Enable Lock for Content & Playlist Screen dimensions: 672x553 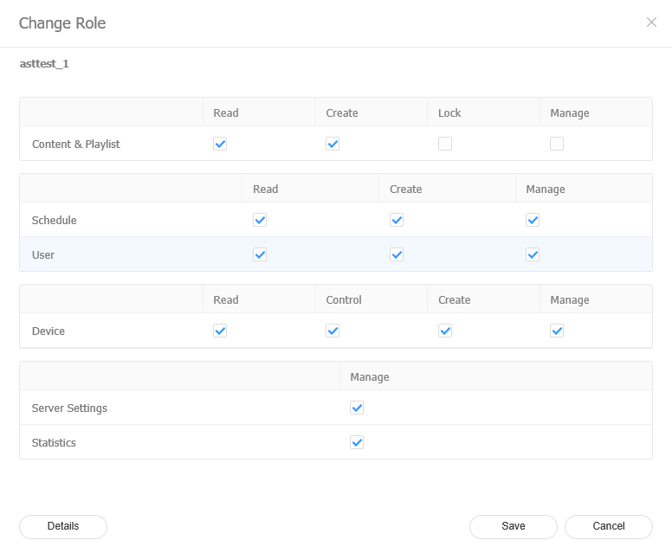coord(445,145)
